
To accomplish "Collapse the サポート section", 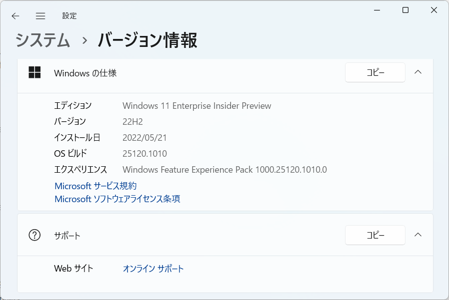I will tap(418, 235).
